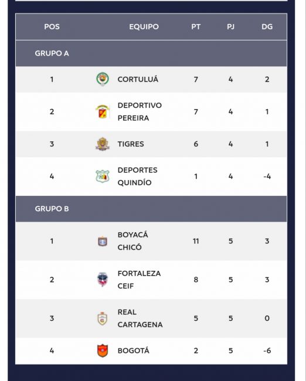
Task: Click the Bogotá team crest
Action: pos(103,351)
